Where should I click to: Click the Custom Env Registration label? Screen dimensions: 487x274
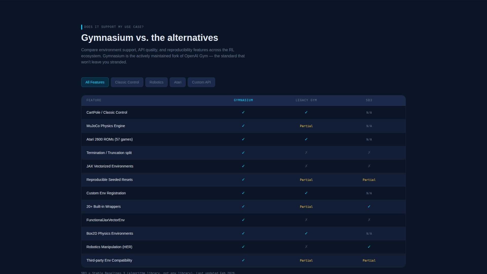(x=106, y=193)
